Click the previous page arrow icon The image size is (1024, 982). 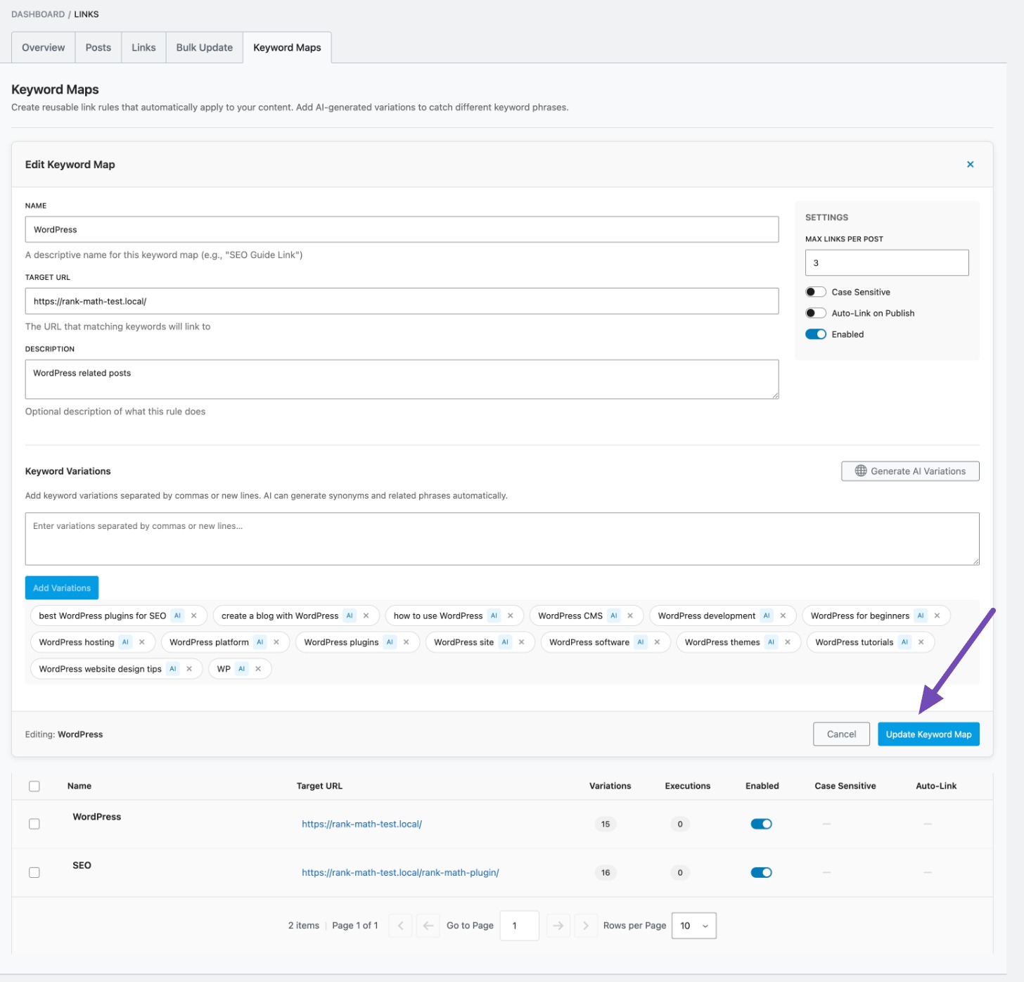428,925
